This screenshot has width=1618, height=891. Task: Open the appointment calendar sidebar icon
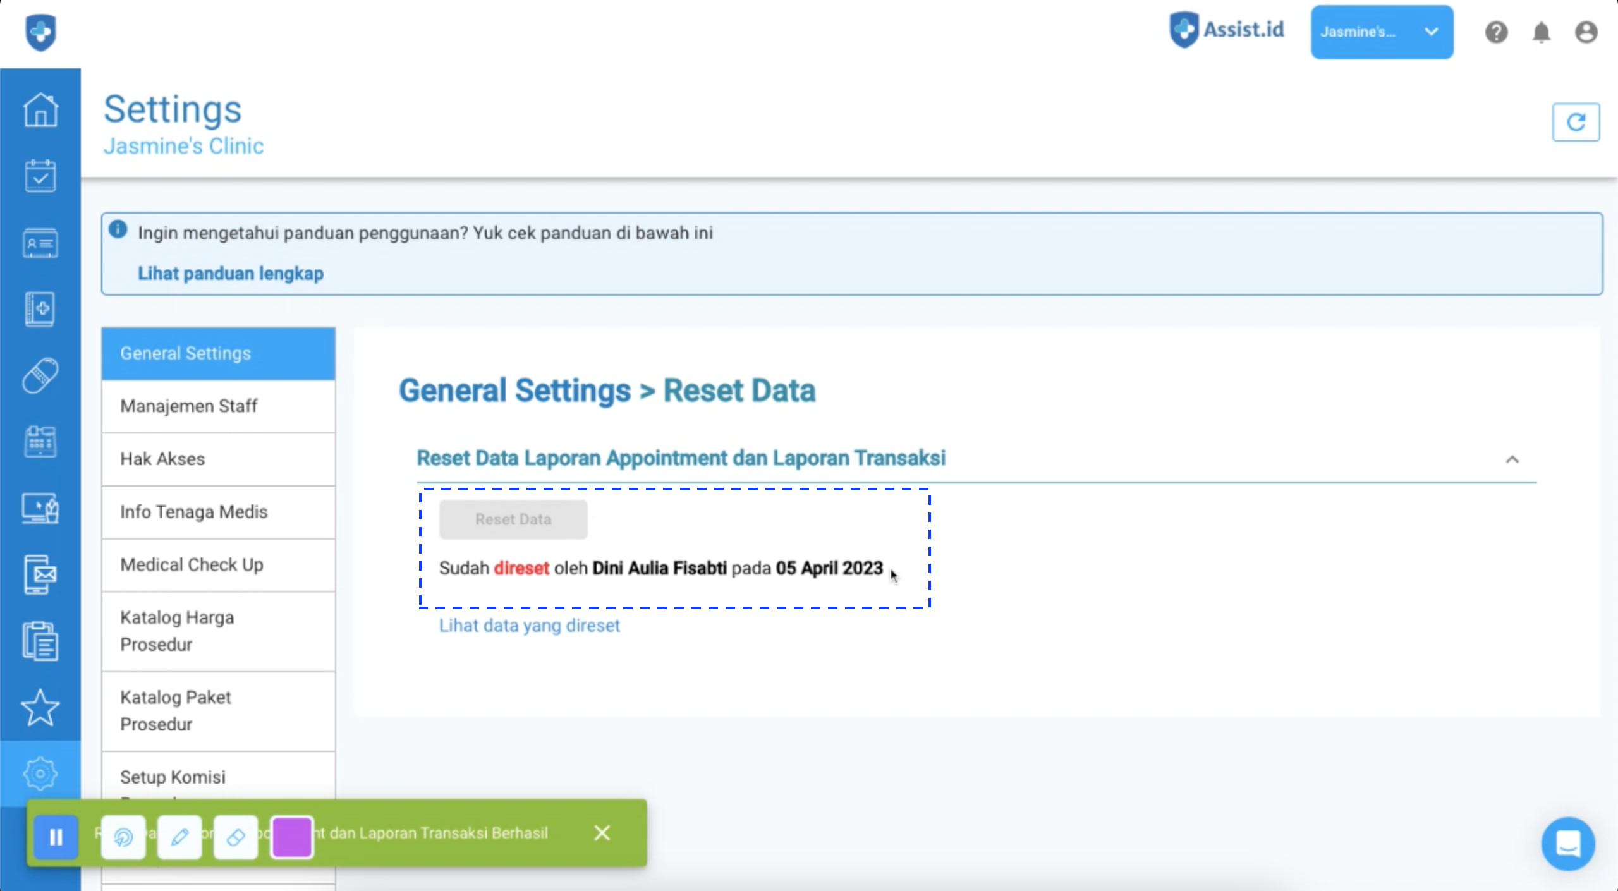click(40, 176)
